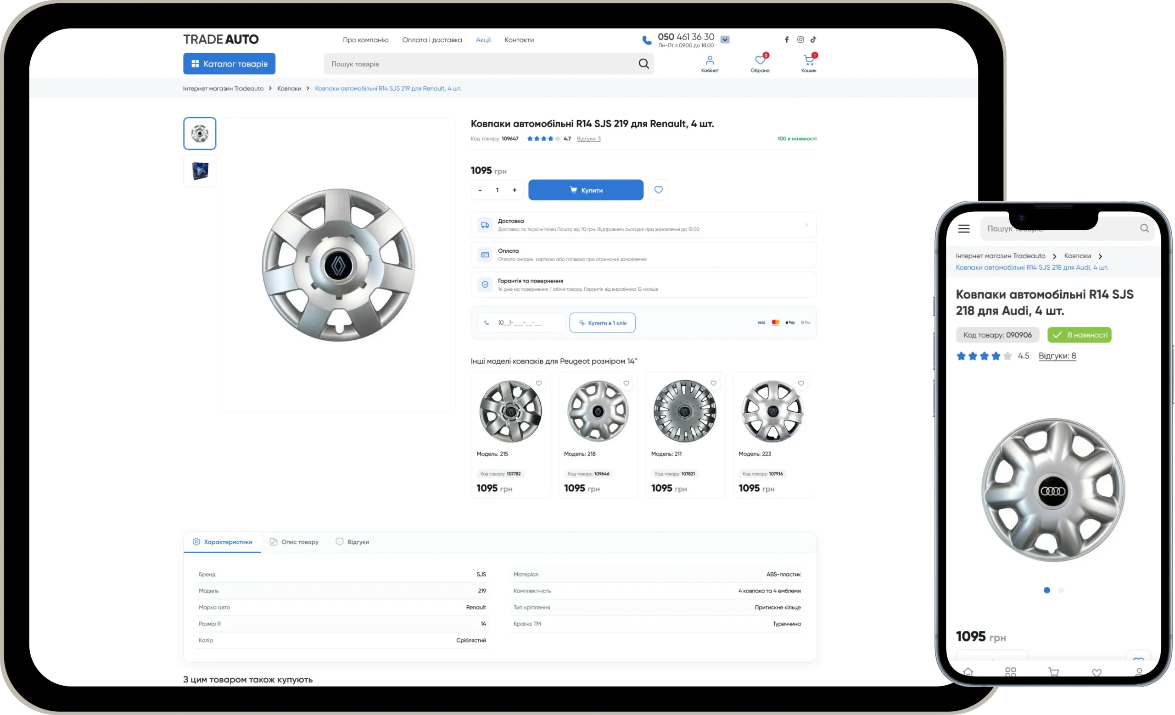This screenshot has height=715, width=1175.
Task: Click the Visa payment icon
Action: point(761,322)
